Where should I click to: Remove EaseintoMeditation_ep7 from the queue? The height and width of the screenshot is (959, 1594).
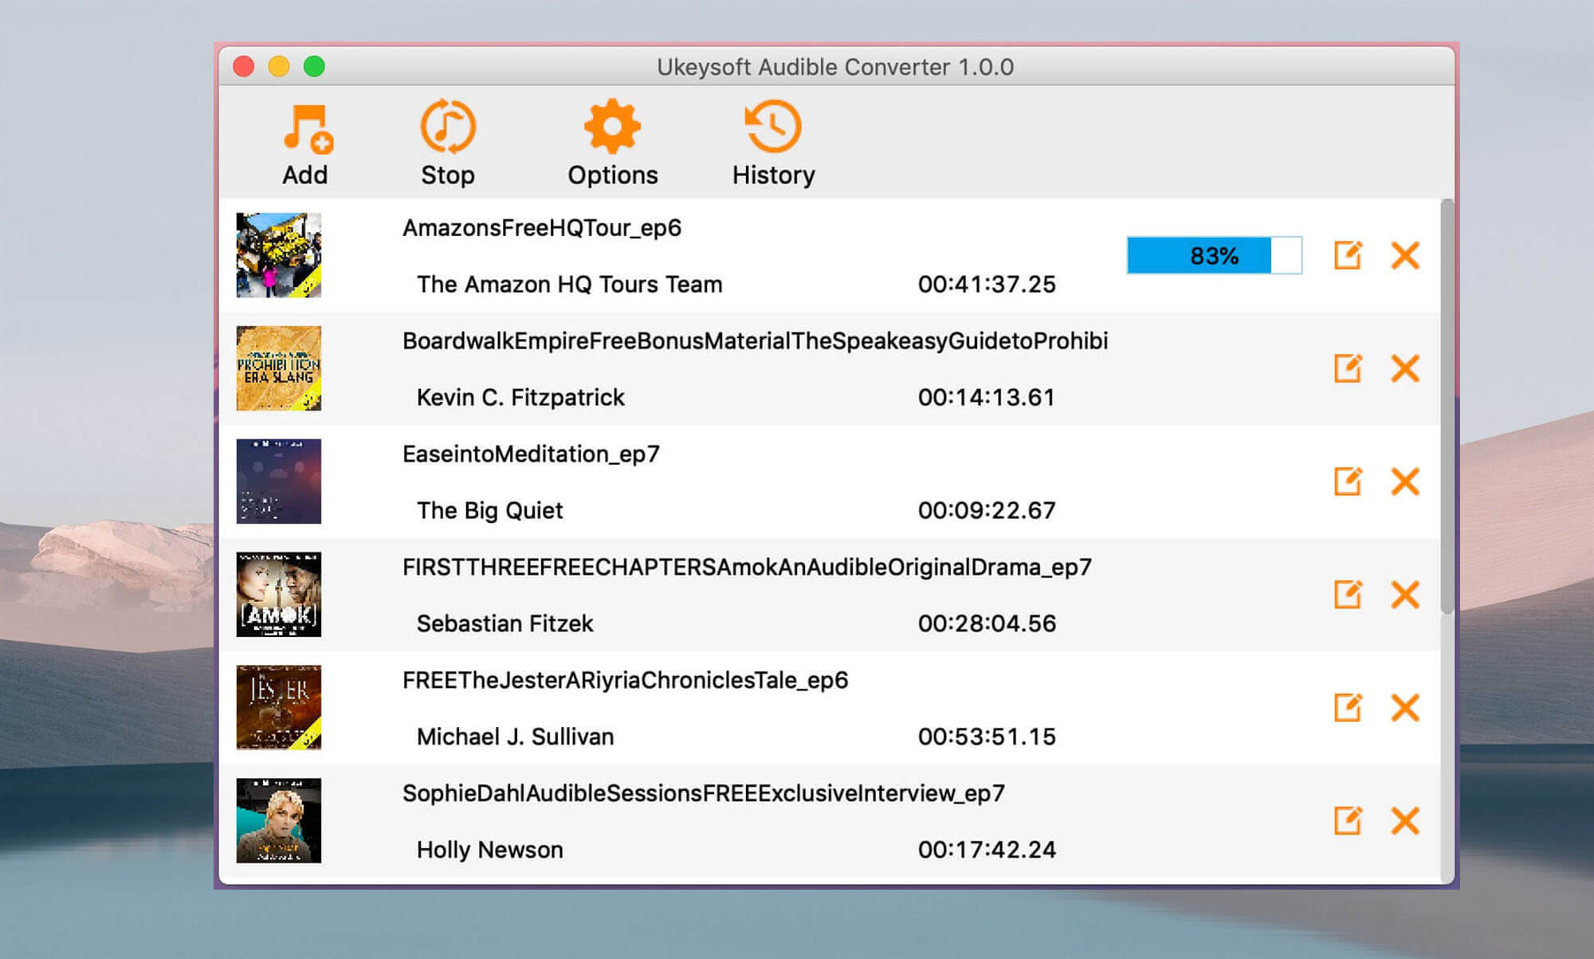click(1405, 481)
